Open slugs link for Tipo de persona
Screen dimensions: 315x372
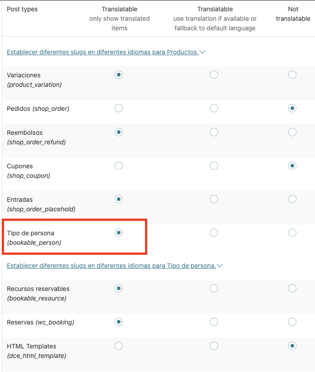click(x=111, y=266)
